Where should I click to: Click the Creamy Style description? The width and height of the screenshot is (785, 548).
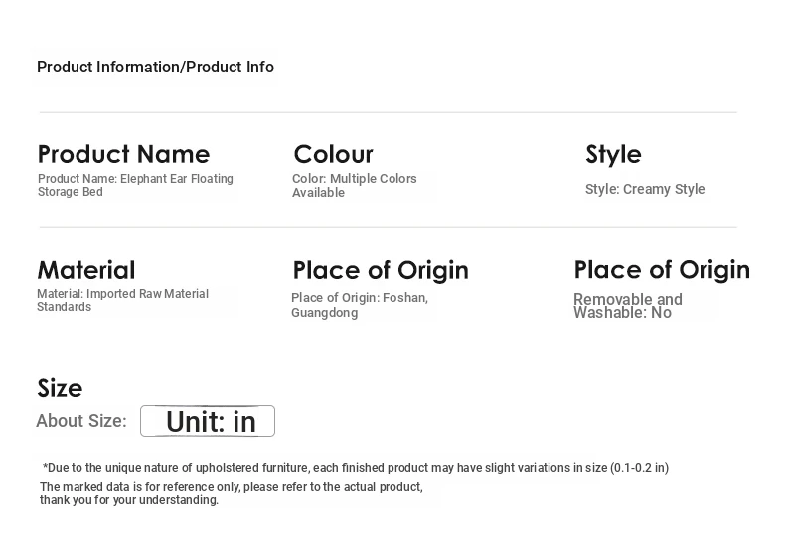pyautogui.click(x=645, y=189)
